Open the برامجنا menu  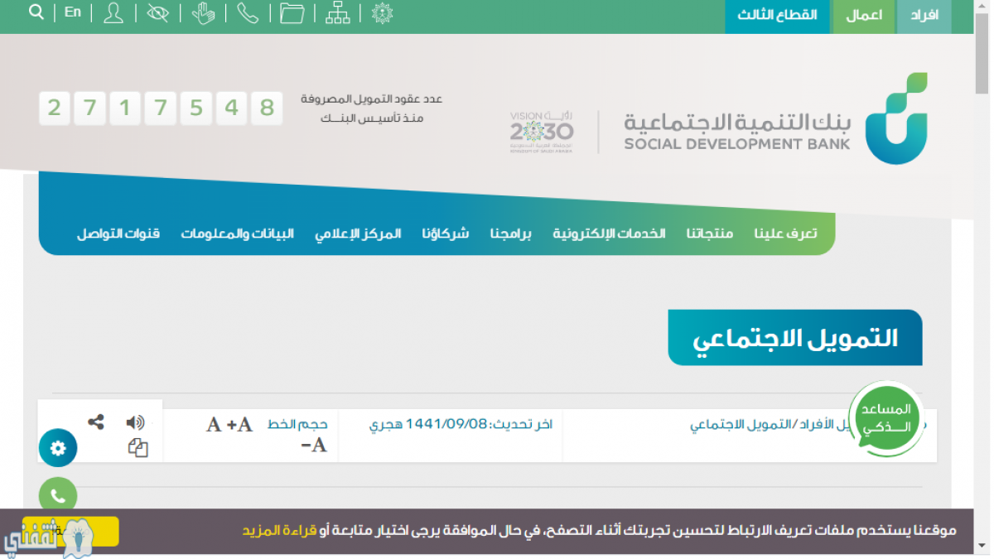click(x=510, y=234)
